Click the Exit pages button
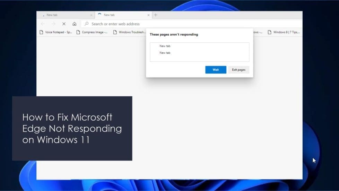 (x=239, y=70)
